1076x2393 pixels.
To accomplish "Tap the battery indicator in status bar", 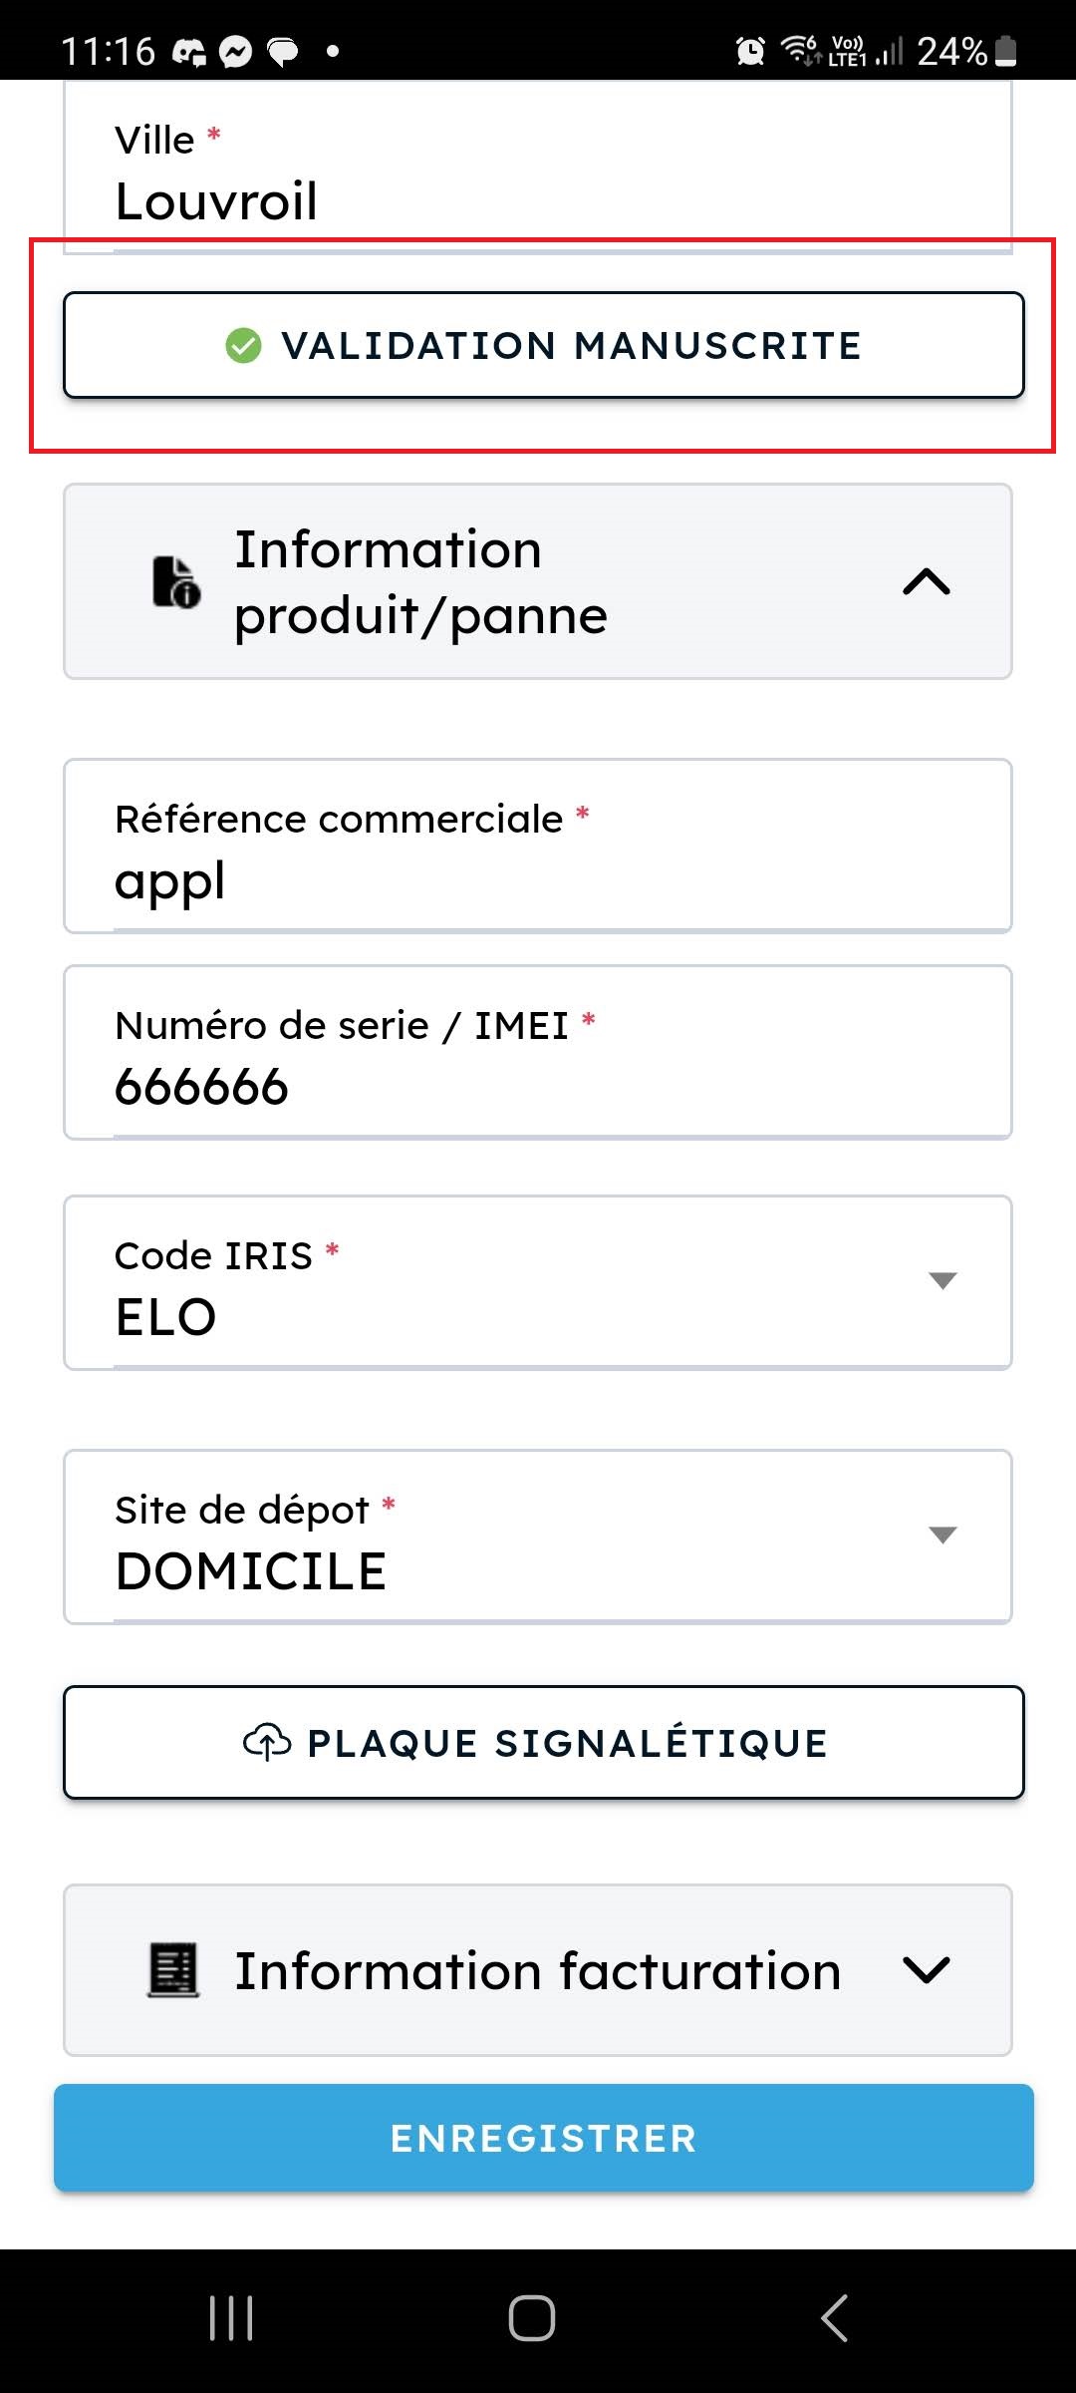I will click(x=1006, y=50).
